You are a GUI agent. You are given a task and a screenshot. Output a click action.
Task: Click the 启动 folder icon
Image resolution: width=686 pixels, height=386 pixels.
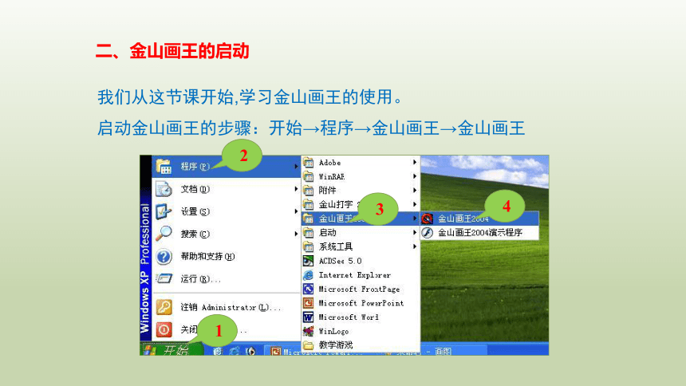[309, 232]
